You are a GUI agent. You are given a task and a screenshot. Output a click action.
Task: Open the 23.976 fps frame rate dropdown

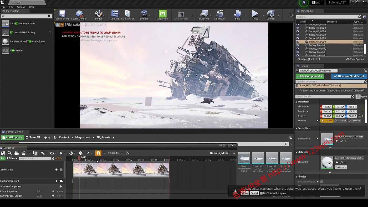[x=115, y=153]
